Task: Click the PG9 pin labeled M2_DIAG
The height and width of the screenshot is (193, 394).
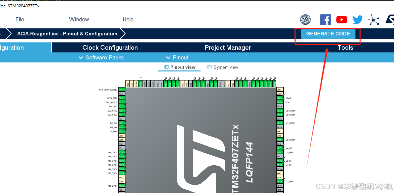Action: pos(122,152)
